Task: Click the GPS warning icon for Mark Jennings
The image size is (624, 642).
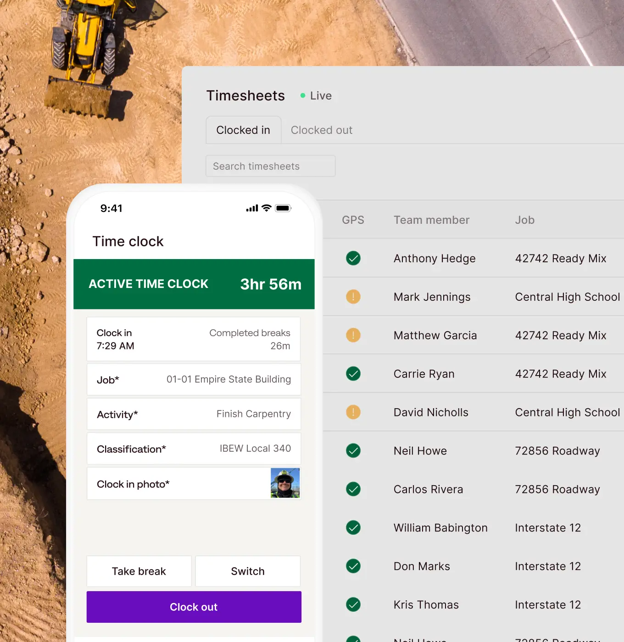Action: [353, 297]
